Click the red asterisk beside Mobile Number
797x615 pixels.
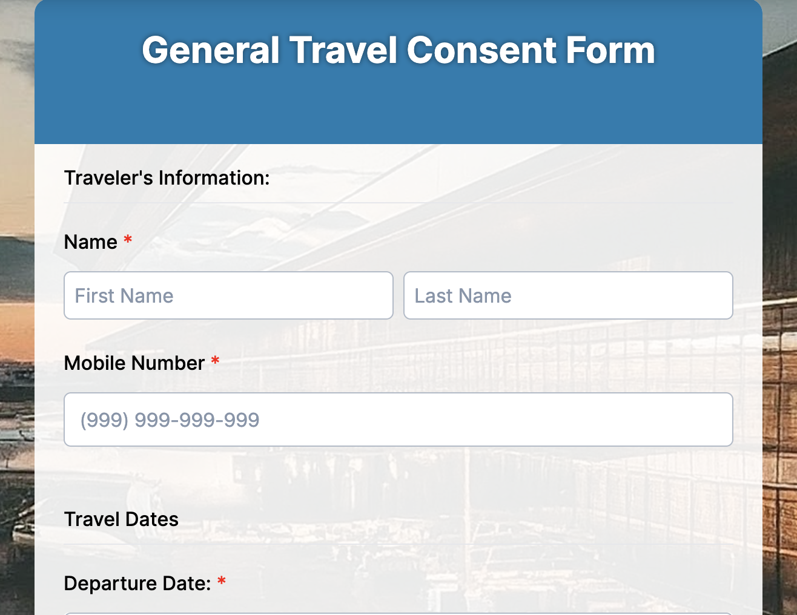[x=215, y=361]
